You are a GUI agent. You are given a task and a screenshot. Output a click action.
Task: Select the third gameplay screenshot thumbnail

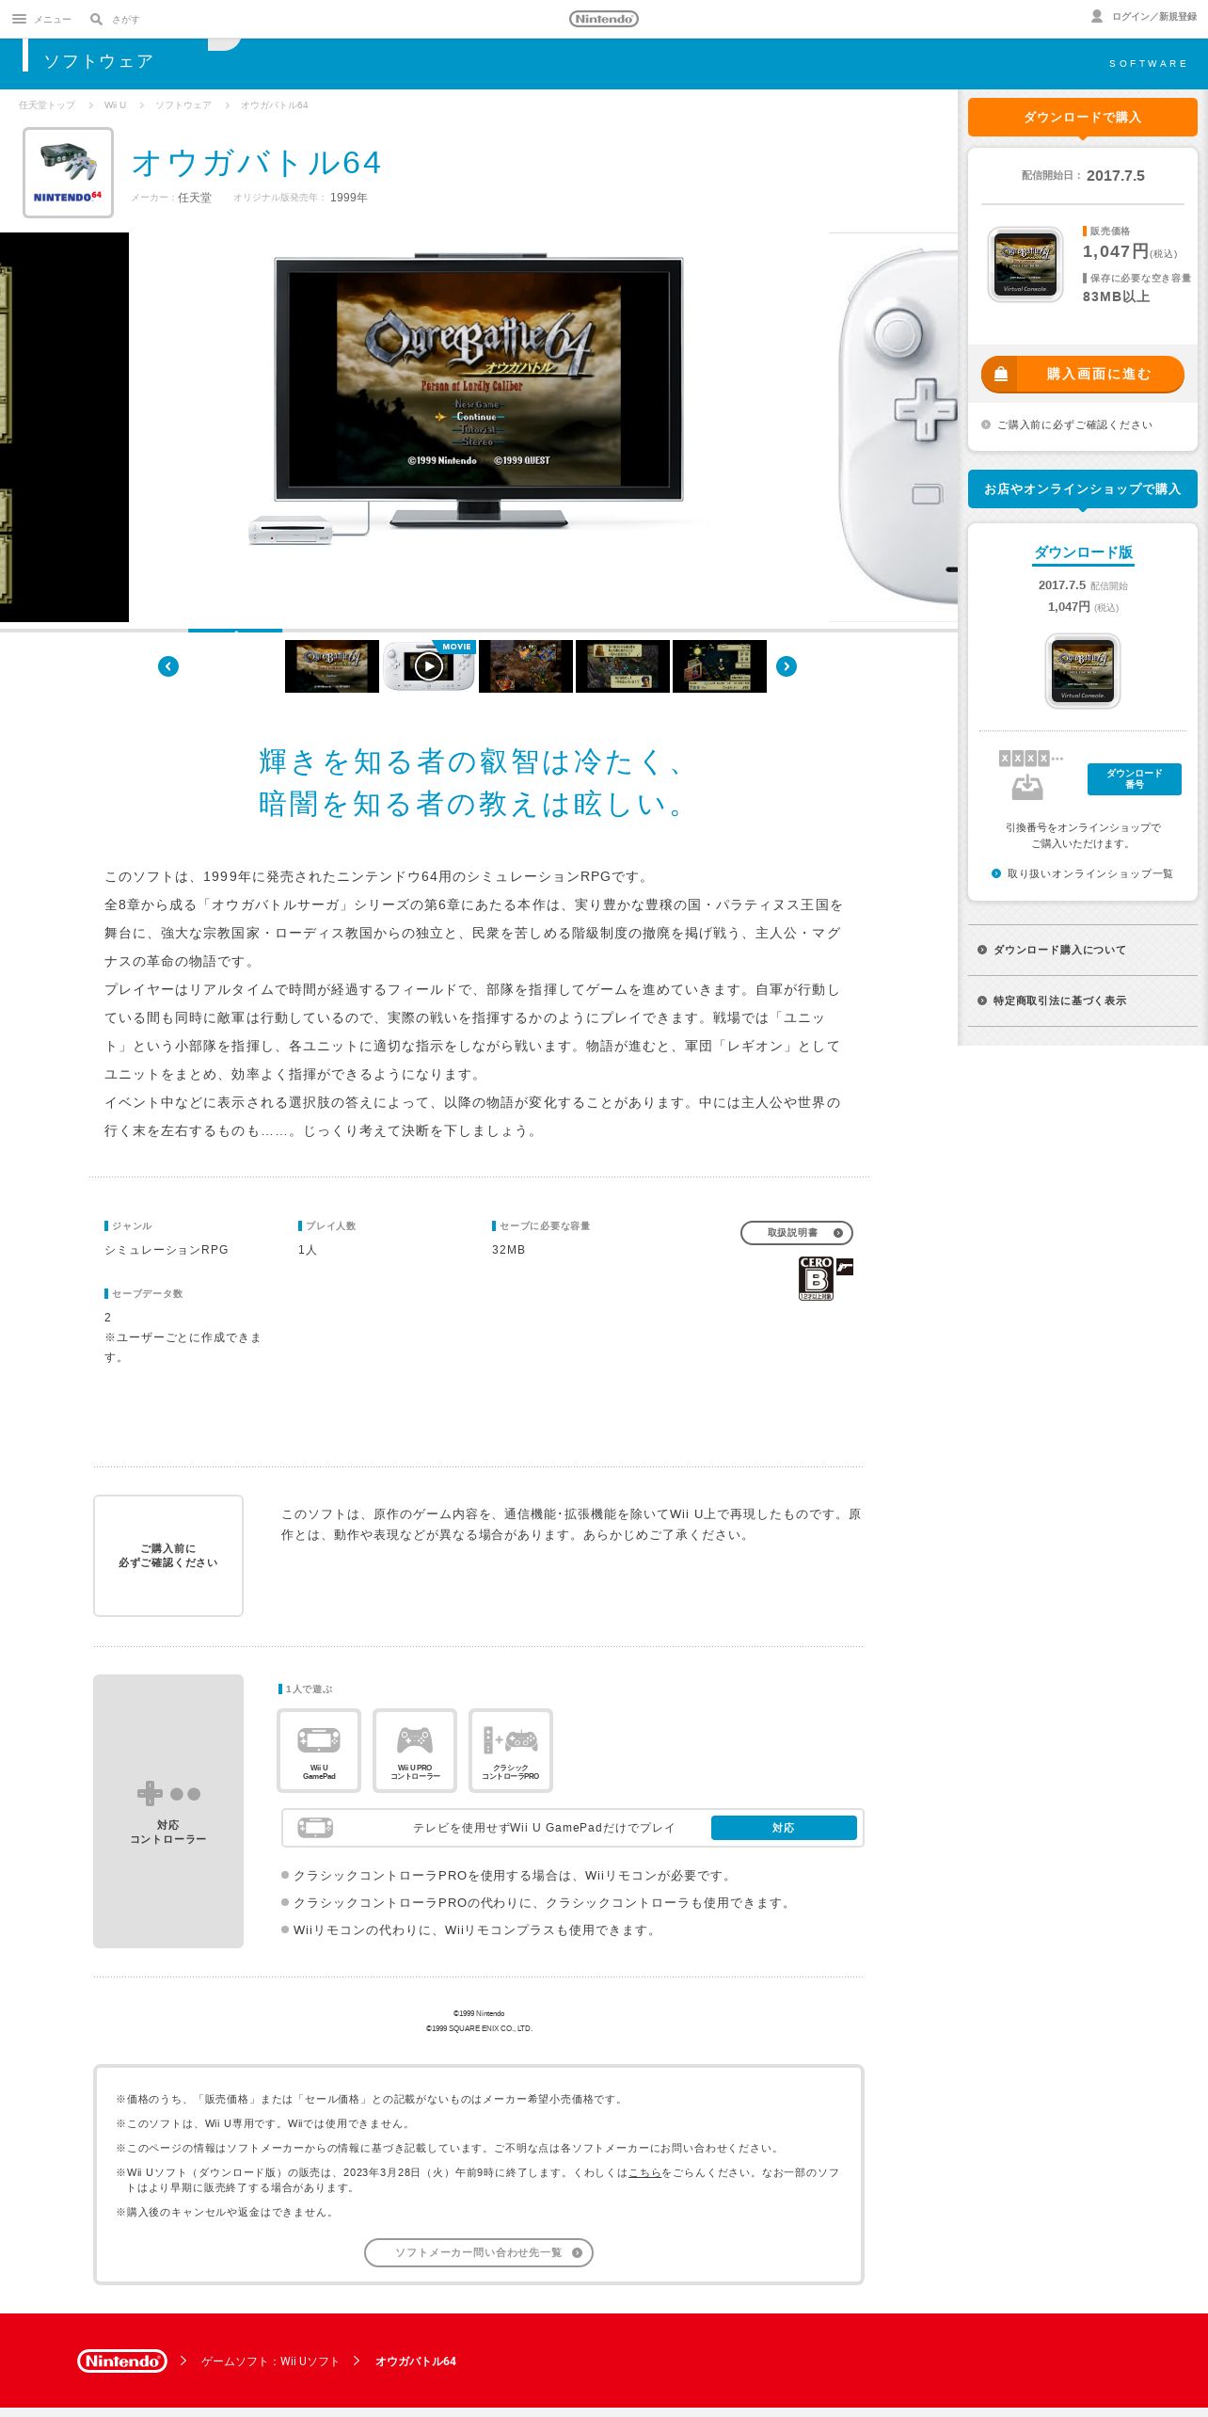pyautogui.click(x=526, y=666)
